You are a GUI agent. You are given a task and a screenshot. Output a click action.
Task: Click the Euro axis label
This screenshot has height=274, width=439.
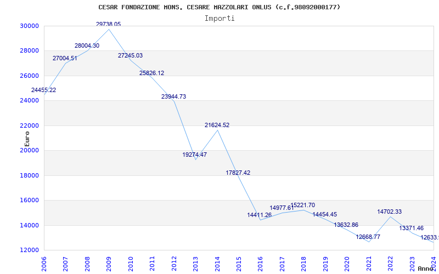click(27, 139)
